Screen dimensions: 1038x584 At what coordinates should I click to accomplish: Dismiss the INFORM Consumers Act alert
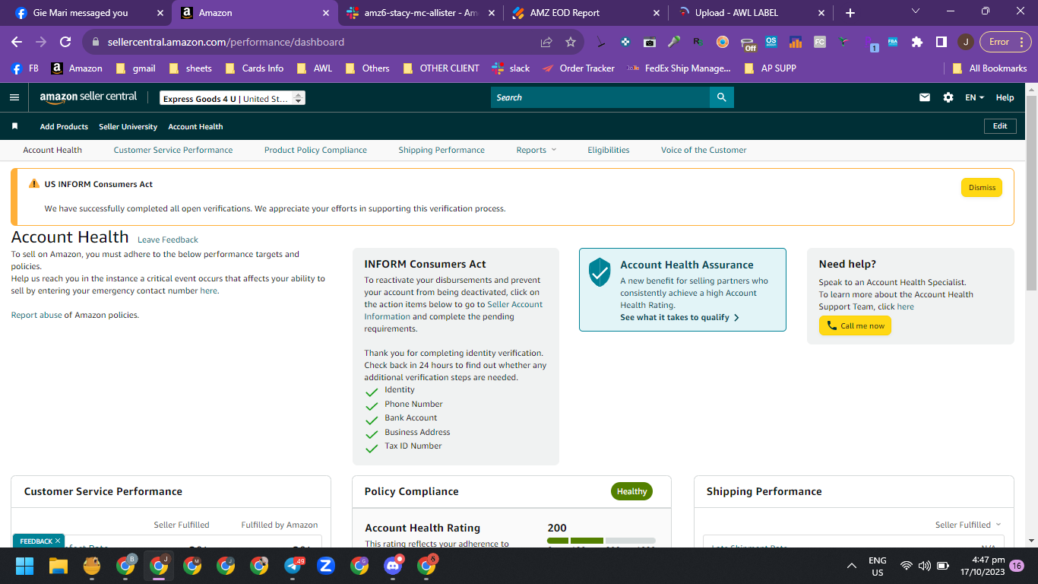click(982, 187)
